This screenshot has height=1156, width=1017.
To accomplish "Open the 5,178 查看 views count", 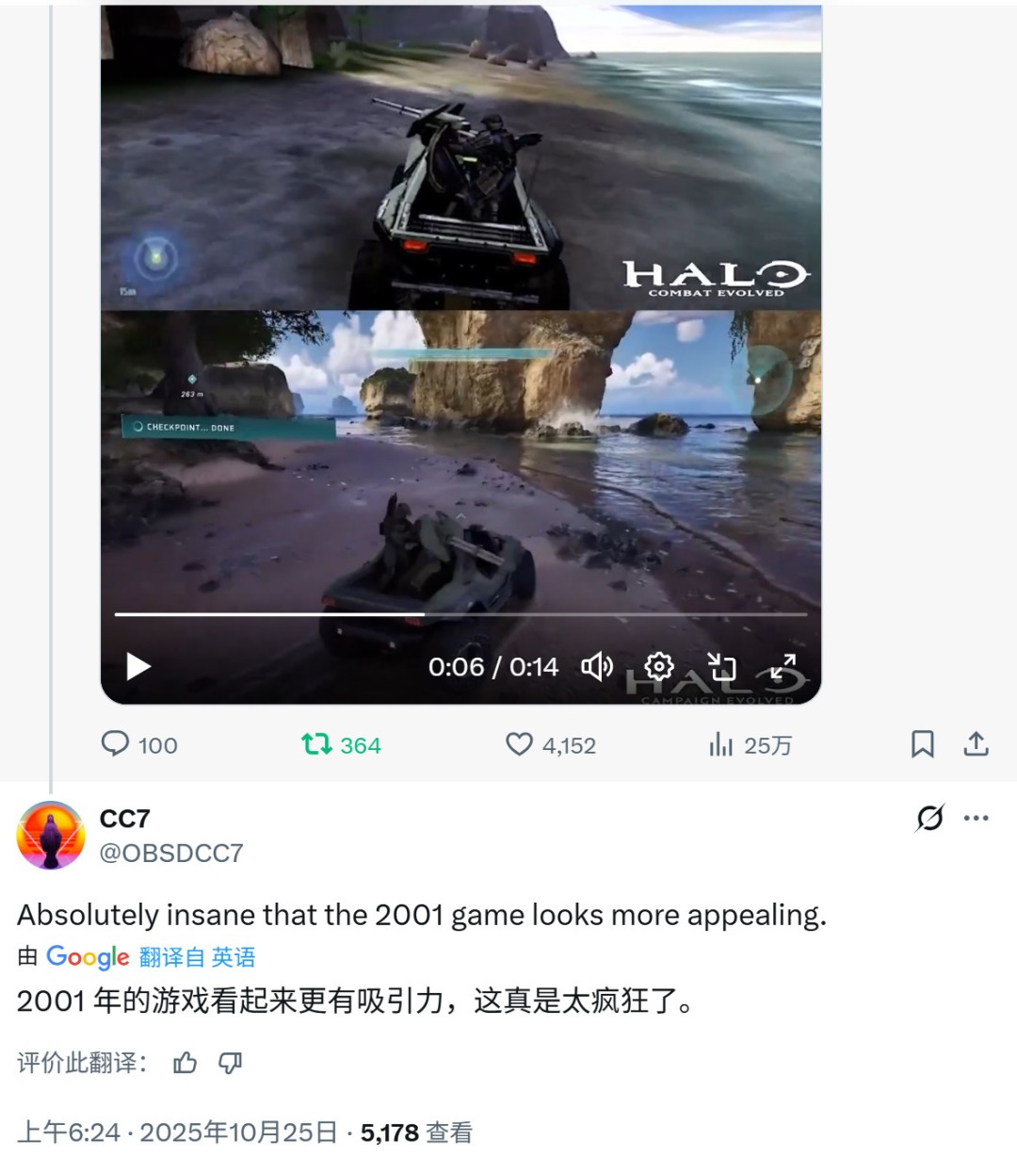I will pyautogui.click(x=416, y=1132).
